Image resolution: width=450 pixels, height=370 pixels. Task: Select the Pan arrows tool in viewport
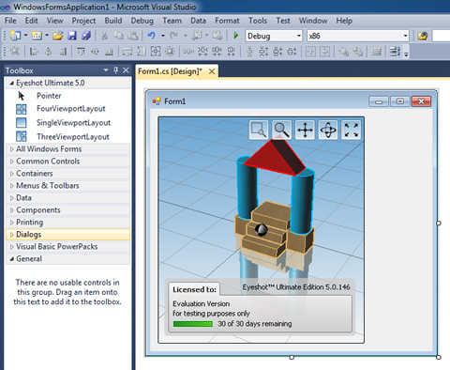(305, 130)
